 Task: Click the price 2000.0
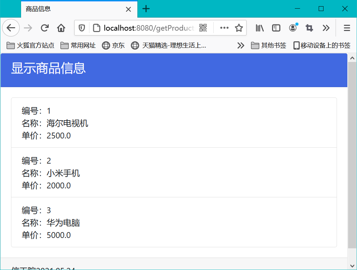59,186
